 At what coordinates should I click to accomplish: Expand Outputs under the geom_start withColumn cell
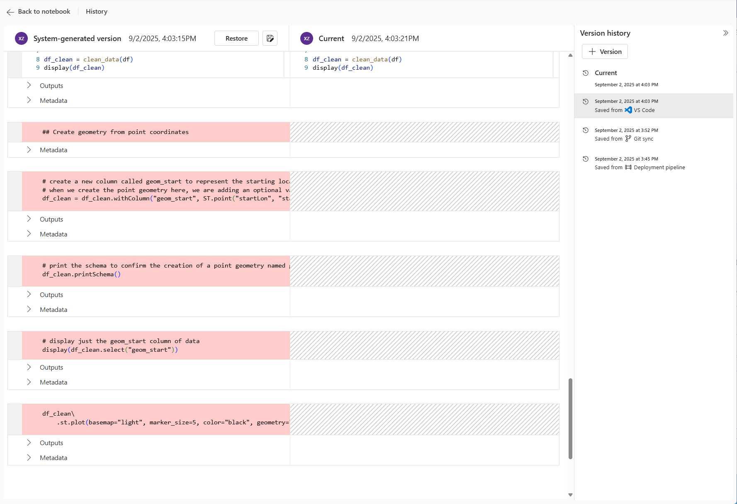(x=29, y=219)
